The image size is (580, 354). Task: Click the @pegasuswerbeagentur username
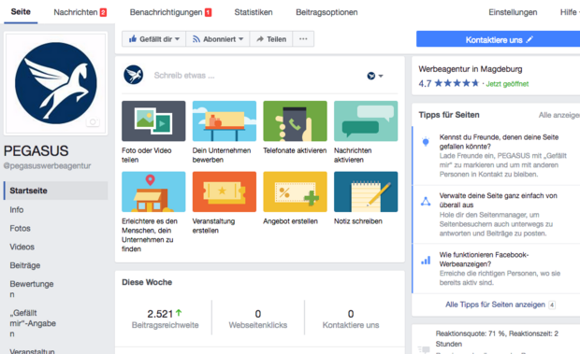point(47,165)
